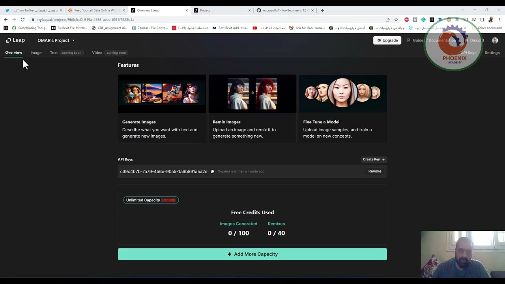
Task: Switch to the Image tab
Action: coord(36,52)
